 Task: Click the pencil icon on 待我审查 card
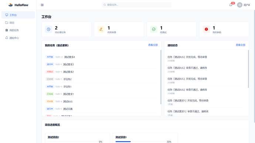[101, 29]
